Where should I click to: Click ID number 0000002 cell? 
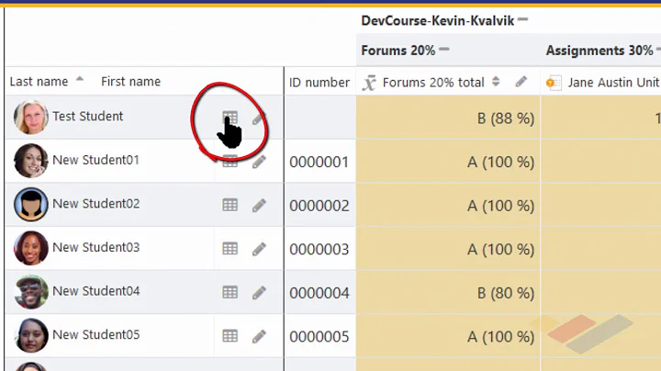319,206
